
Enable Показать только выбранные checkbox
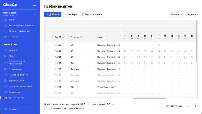49,108
